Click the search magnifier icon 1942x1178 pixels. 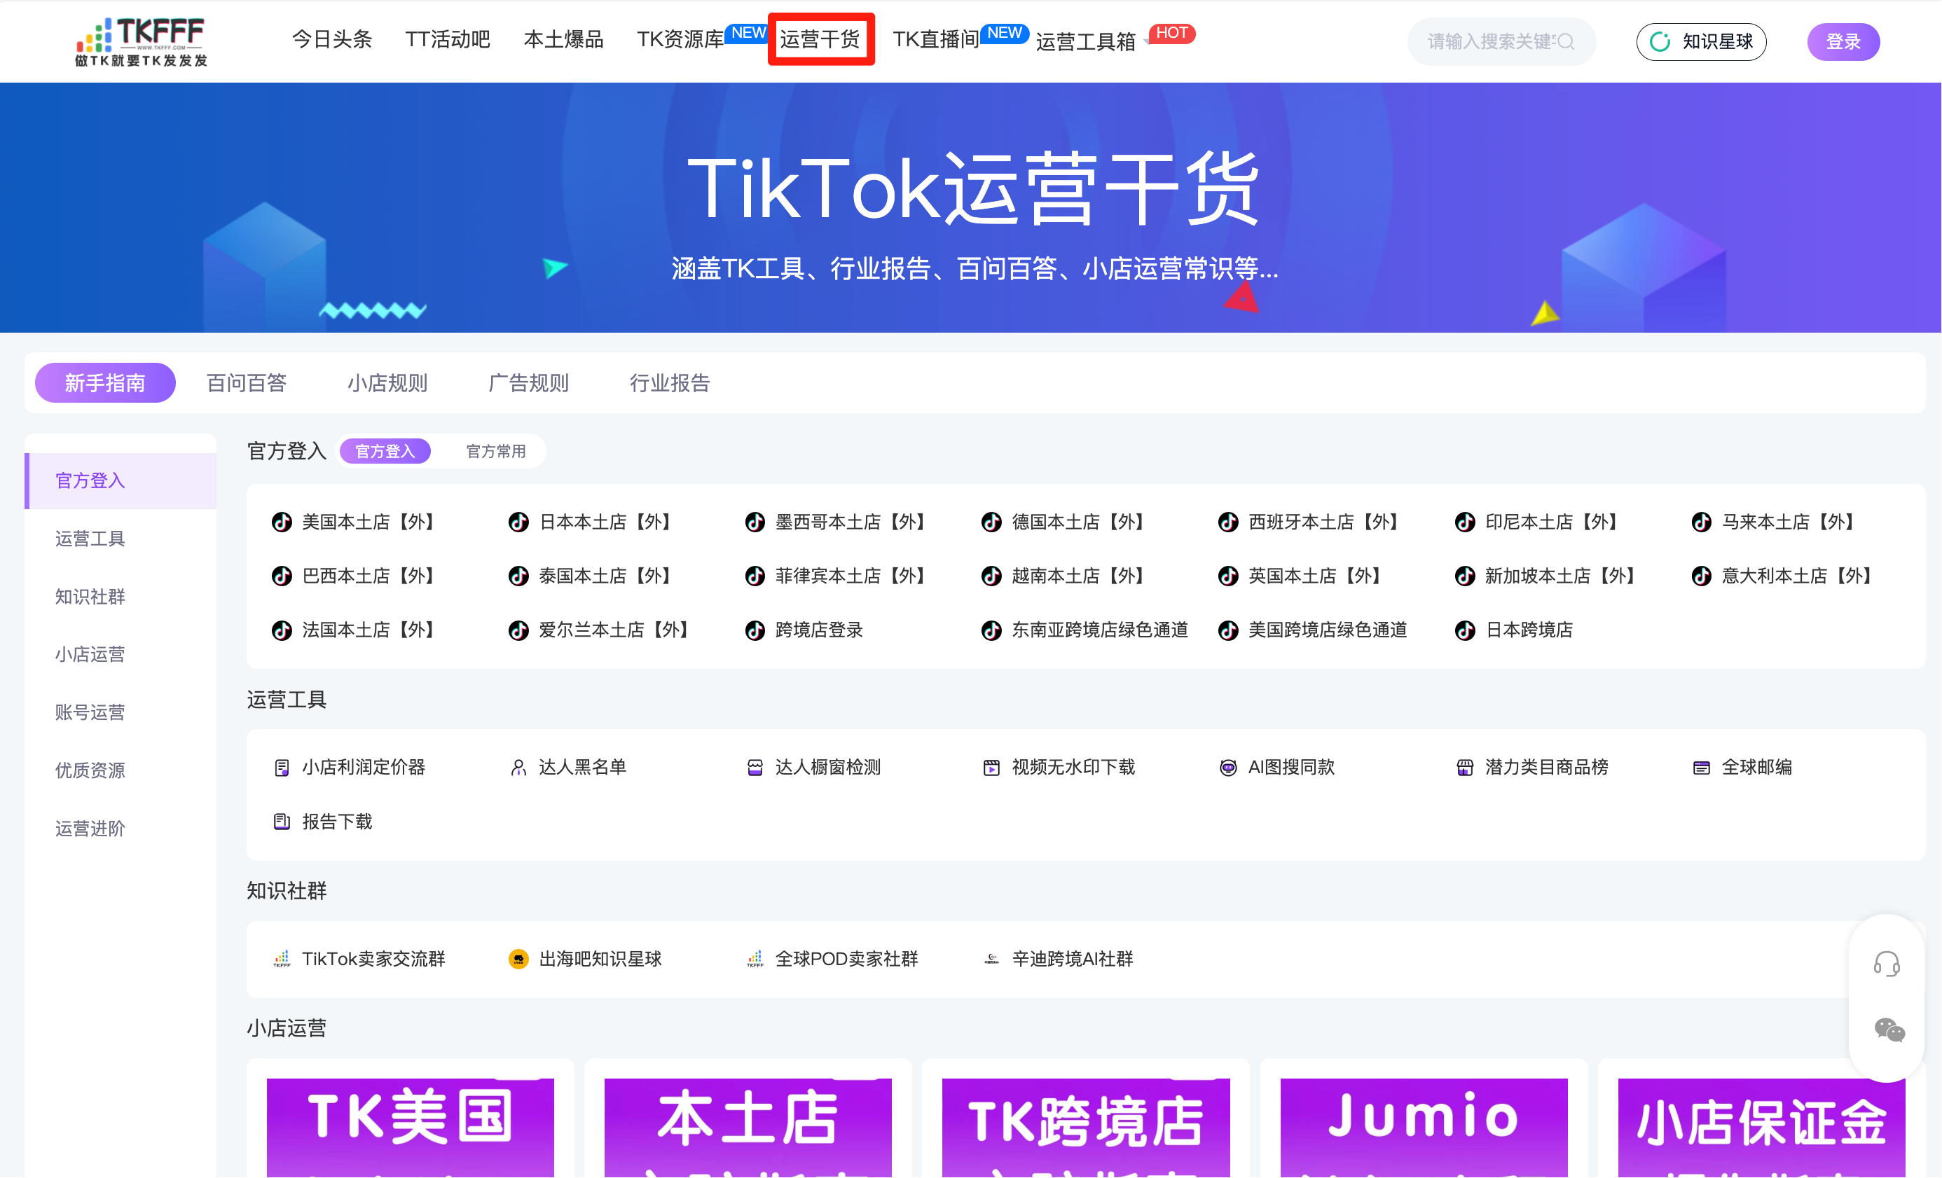point(1565,42)
